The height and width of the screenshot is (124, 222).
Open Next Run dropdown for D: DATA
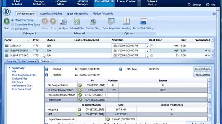pyautogui.click(x=147, y=46)
